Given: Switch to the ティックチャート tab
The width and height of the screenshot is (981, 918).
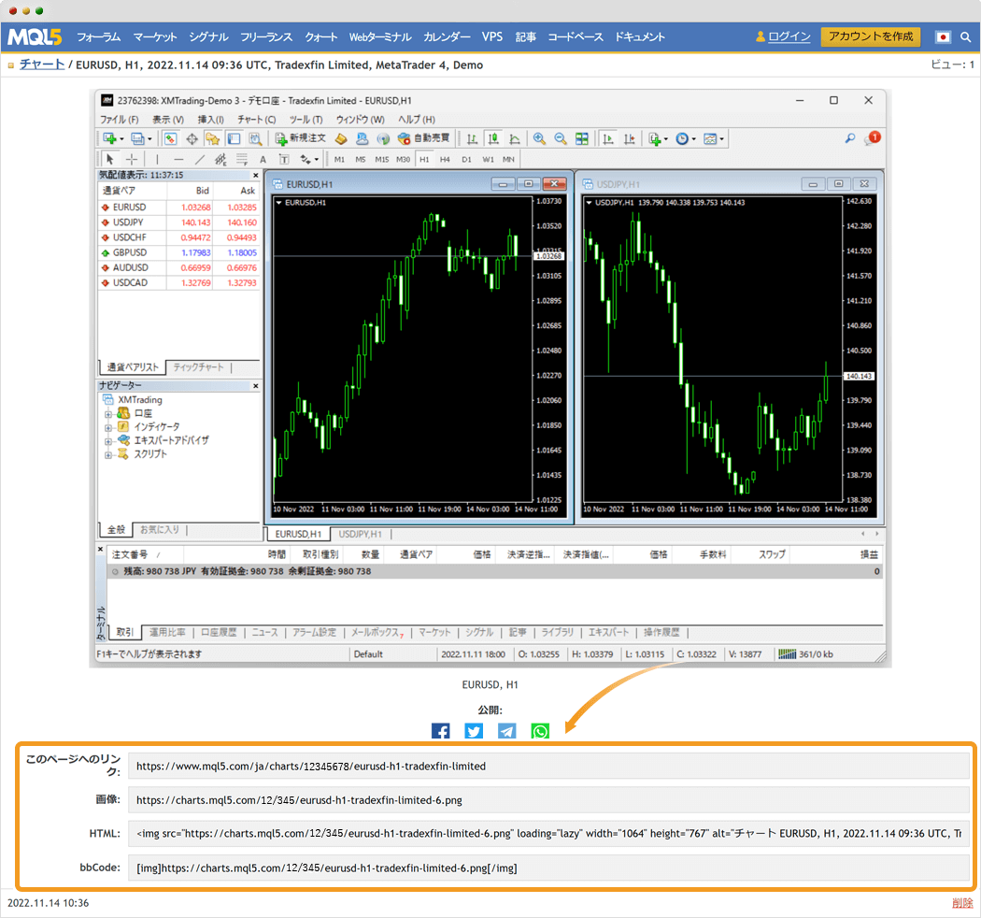Looking at the screenshot, I should coord(198,367).
